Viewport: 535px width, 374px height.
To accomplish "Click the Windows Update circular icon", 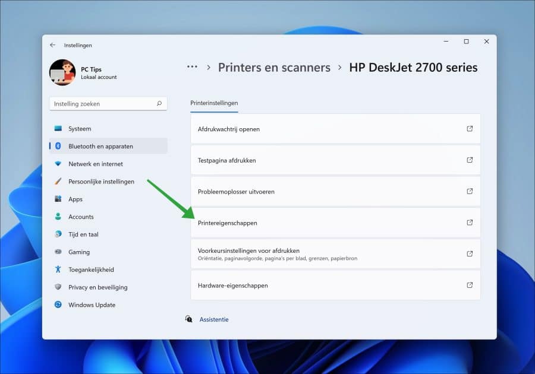I will (x=58, y=305).
